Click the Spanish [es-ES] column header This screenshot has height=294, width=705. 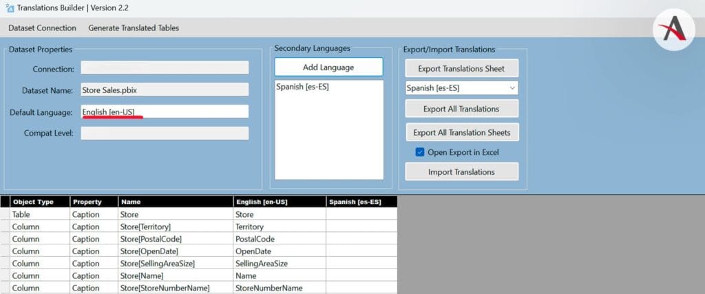click(361, 202)
